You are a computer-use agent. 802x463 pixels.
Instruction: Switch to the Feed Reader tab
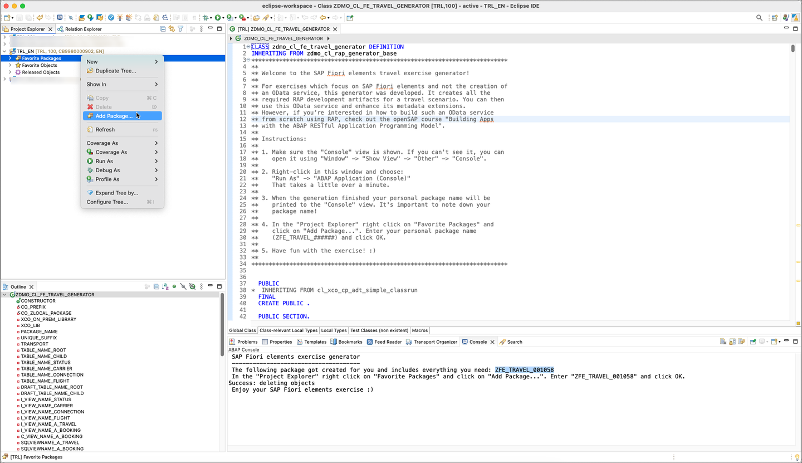384,342
